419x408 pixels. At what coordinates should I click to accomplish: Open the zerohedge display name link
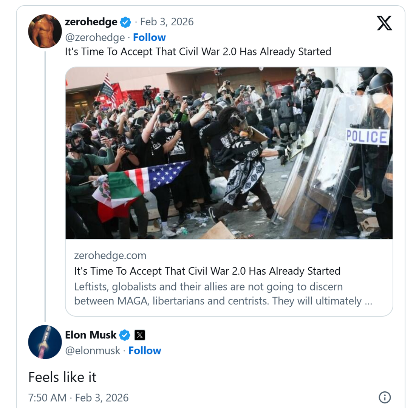(91, 22)
